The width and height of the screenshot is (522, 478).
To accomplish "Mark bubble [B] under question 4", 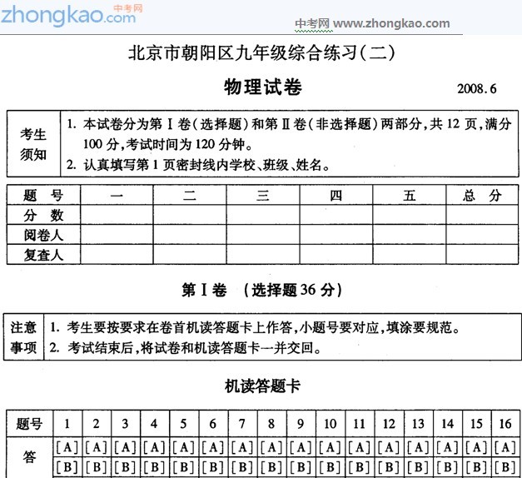I will [x=155, y=467].
